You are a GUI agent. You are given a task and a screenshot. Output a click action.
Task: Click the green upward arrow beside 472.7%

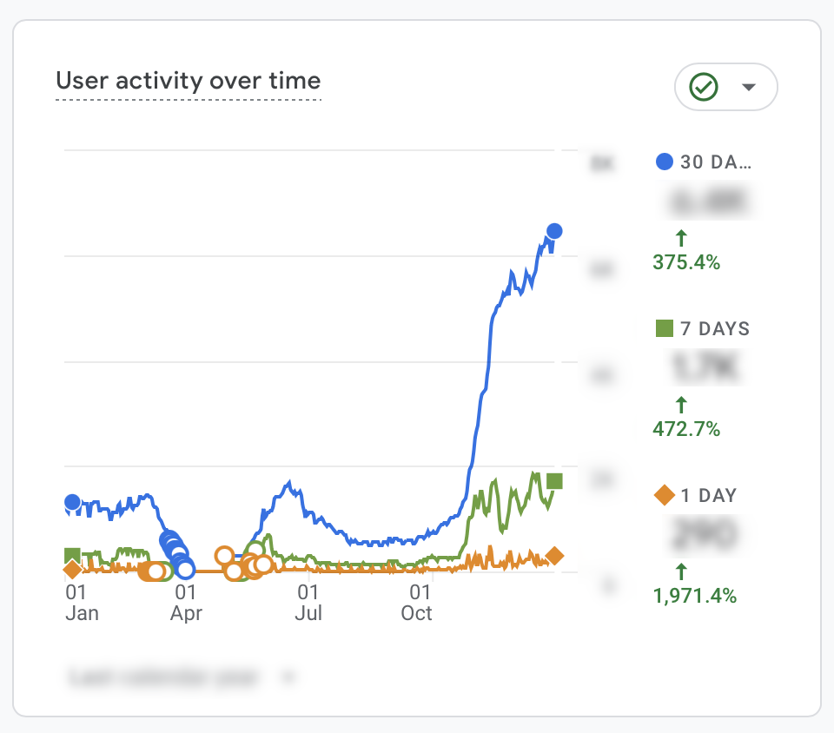(684, 404)
